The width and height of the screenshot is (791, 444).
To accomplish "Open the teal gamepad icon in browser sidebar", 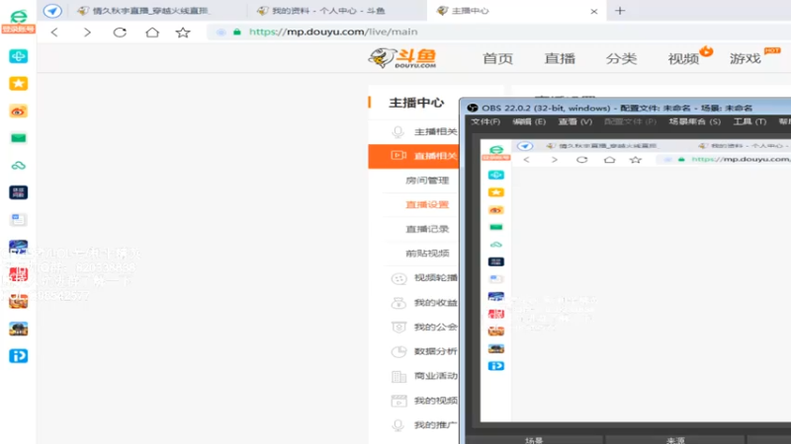I will [x=18, y=56].
